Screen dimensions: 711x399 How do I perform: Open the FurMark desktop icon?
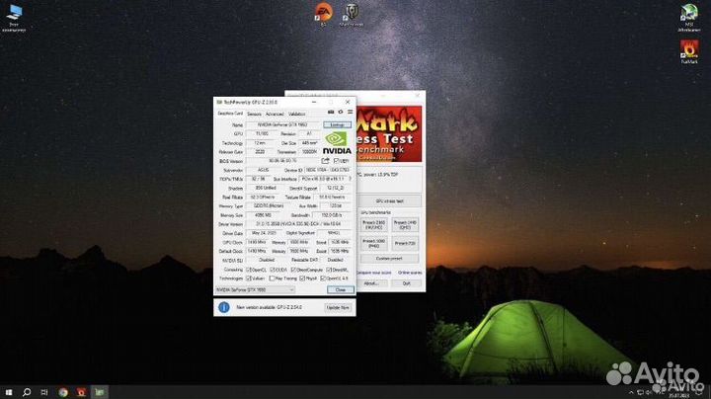point(689,52)
